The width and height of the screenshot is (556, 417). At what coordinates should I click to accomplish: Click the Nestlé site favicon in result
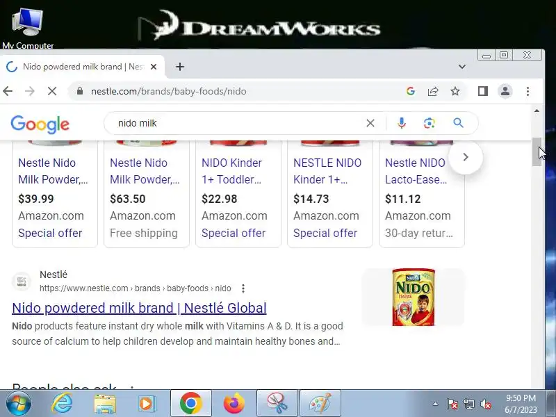22,281
